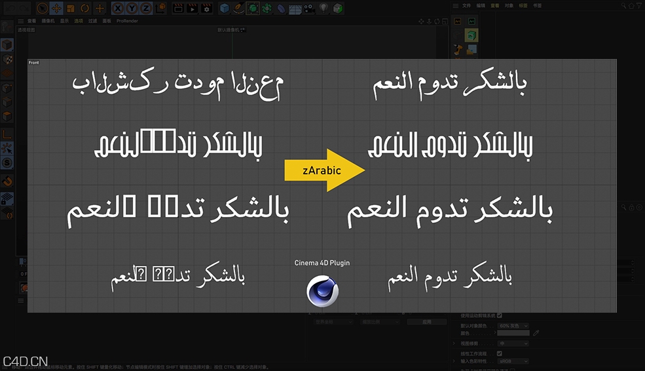This screenshot has height=371, width=645.
Task: Activate the Rotate tool
Action: click(x=84, y=8)
